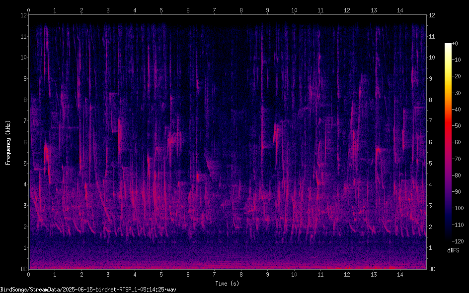Click the "-50" color scale label
Image resolution: width=469 pixels, height=293 pixels.
pos(456,126)
